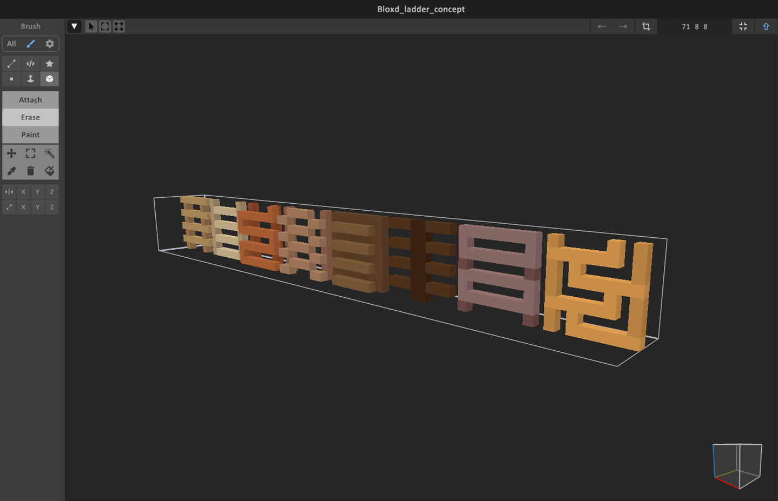Click the trash can remove tool
This screenshot has width=778, height=501.
coord(30,171)
